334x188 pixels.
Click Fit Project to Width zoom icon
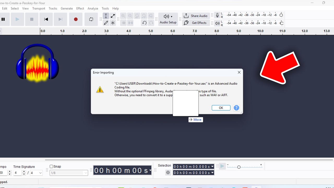click(144, 16)
